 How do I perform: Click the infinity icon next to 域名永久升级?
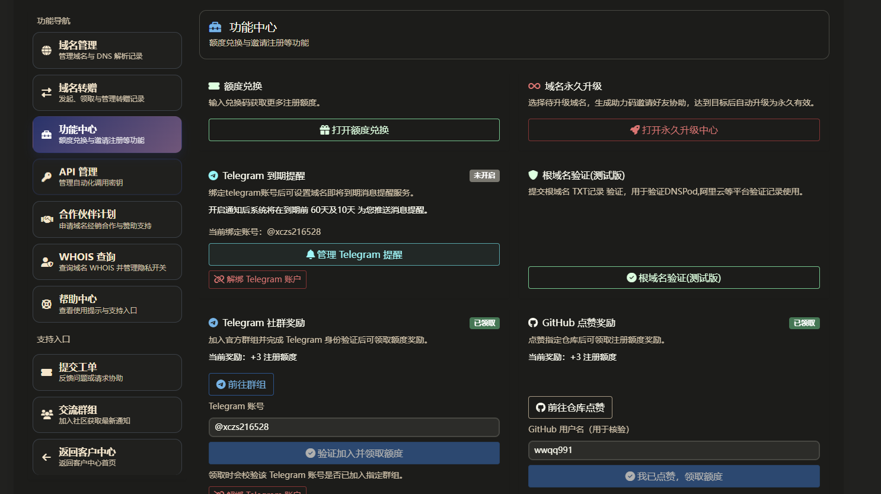pos(534,86)
